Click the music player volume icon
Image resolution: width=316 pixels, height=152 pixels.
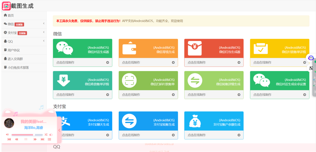7,134
